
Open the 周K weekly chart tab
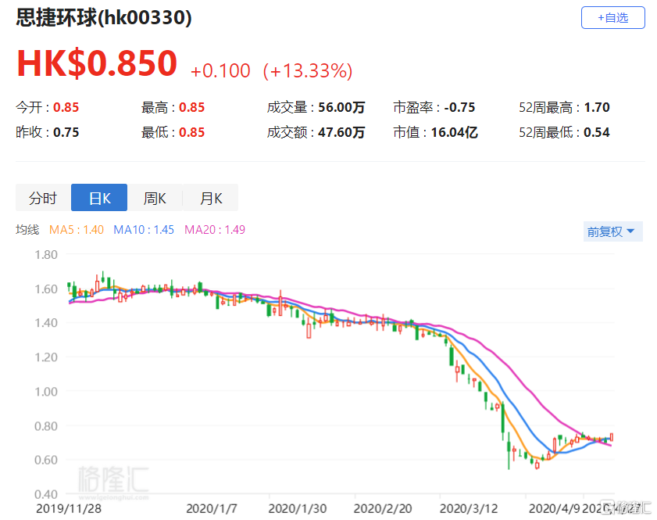155,198
